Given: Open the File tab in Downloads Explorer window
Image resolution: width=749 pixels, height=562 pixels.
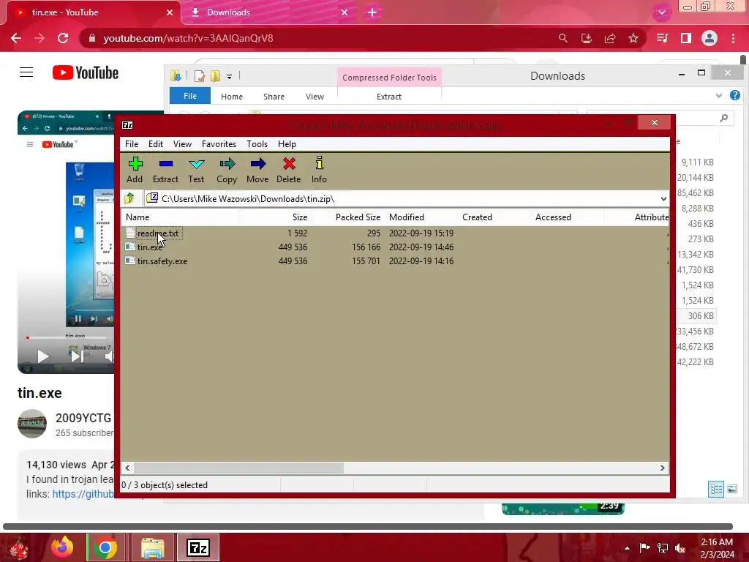Looking at the screenshot, I should tap(190, 96).
